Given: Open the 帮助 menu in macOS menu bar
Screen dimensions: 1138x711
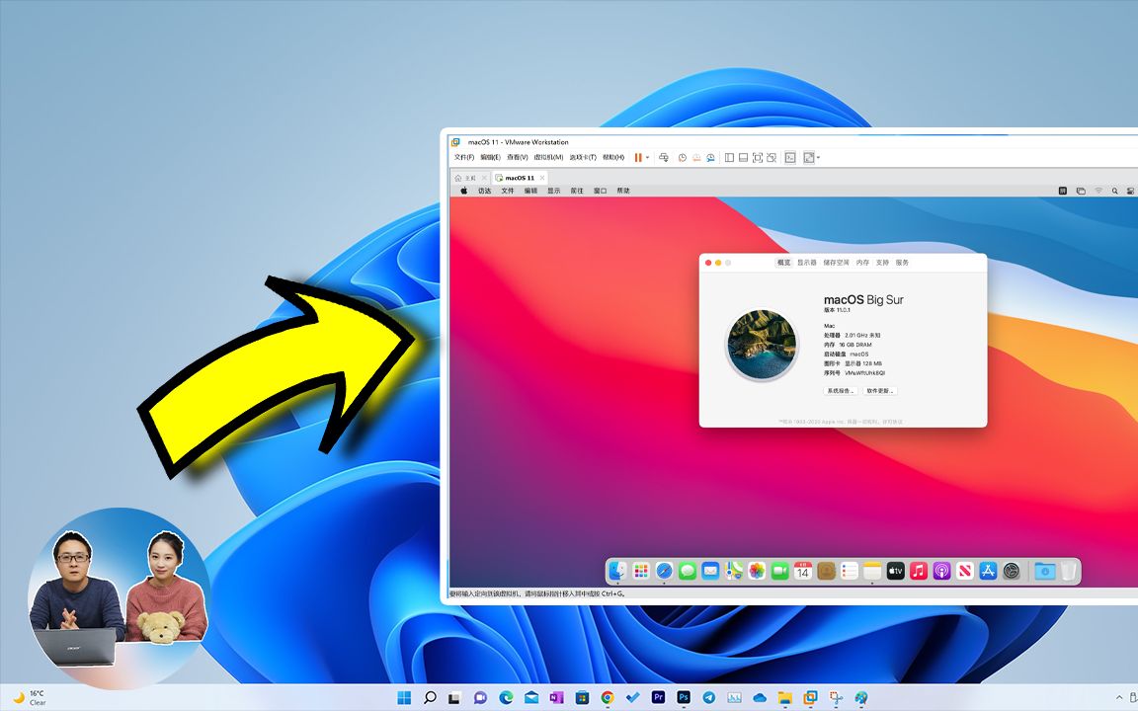Looking at the screenshot, I should click(x=622, y=191).
